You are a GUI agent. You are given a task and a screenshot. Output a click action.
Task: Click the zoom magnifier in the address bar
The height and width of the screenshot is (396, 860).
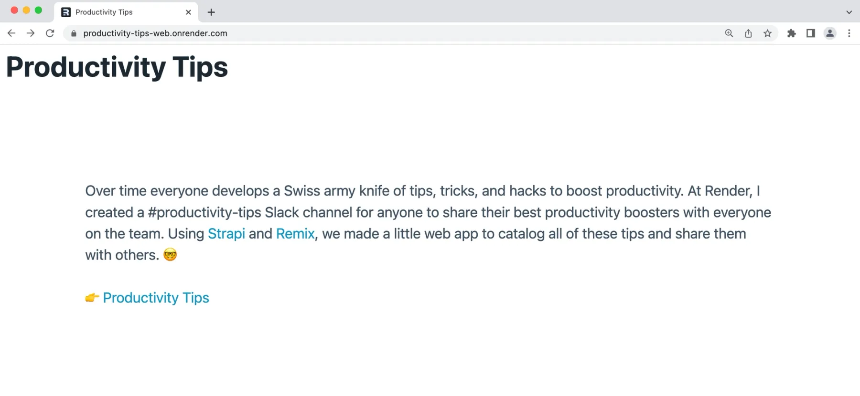click(x=729, y=33)
